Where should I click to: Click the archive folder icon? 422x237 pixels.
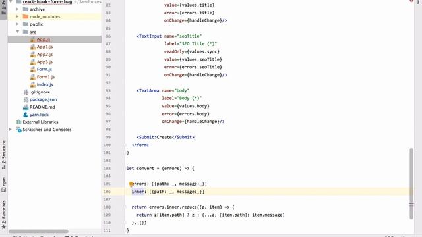pos(26,9)
